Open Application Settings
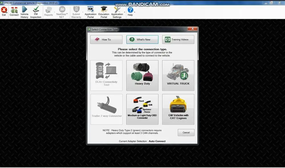The width and height of the screenshot is (285, 168). pos(117,12)
